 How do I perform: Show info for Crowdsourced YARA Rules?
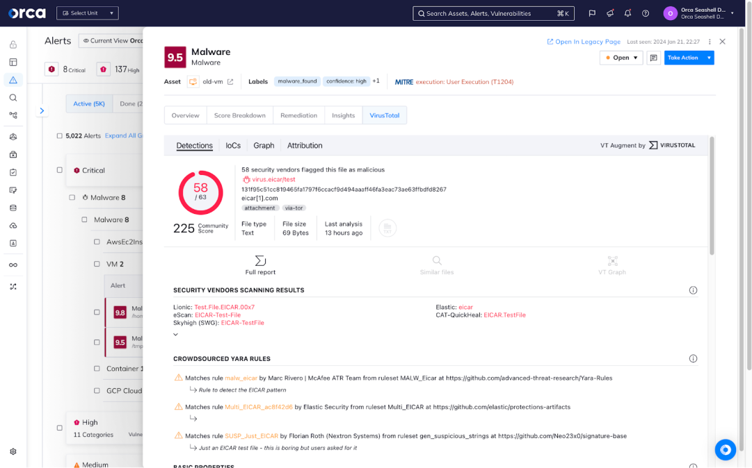click(693, 358)
